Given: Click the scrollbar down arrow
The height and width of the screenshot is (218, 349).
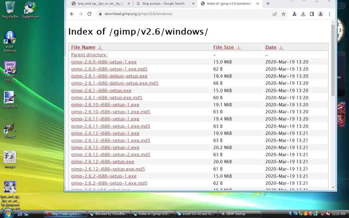Looking at the screenshot, I should [x=333, y=187].
